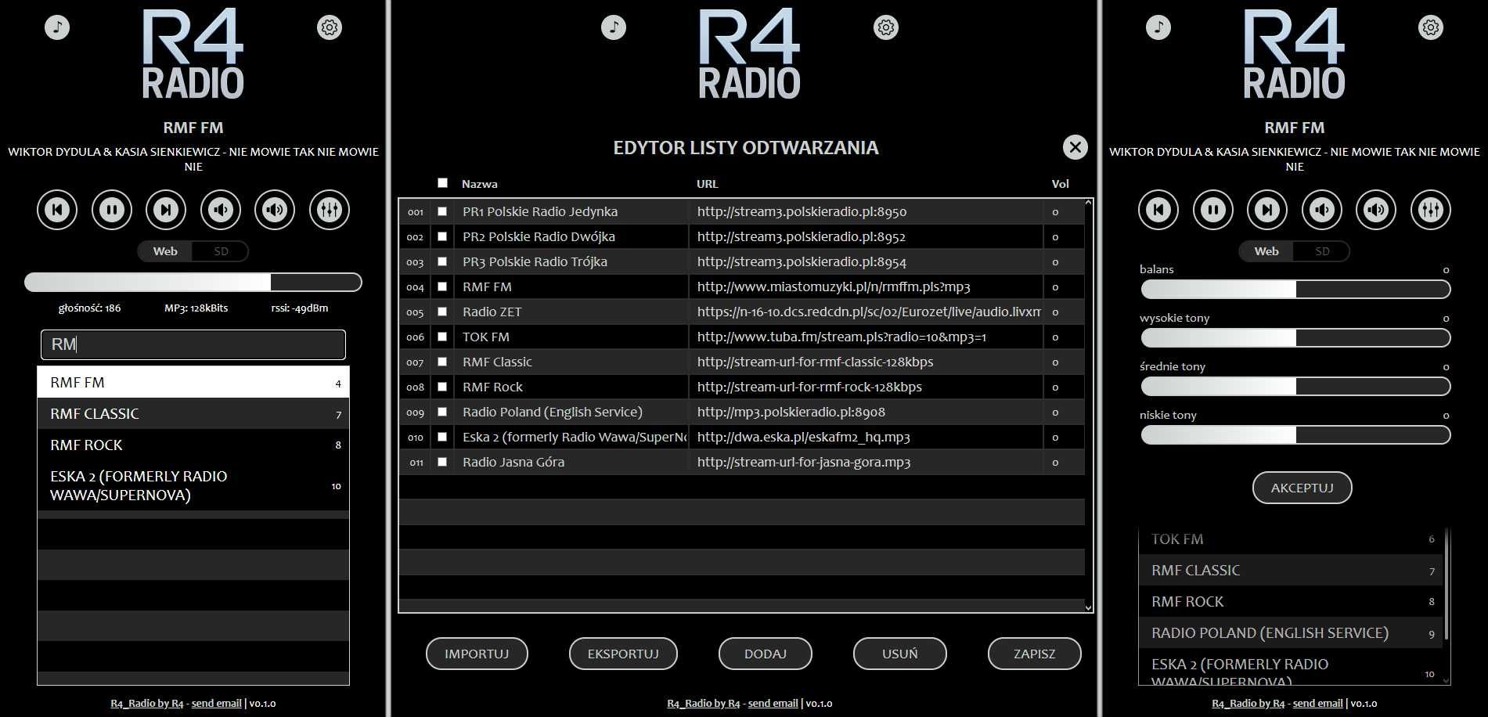Screen dimensions: 1488x717
Task: Pause playback in right panel
Action: [x=1213, y=210]
